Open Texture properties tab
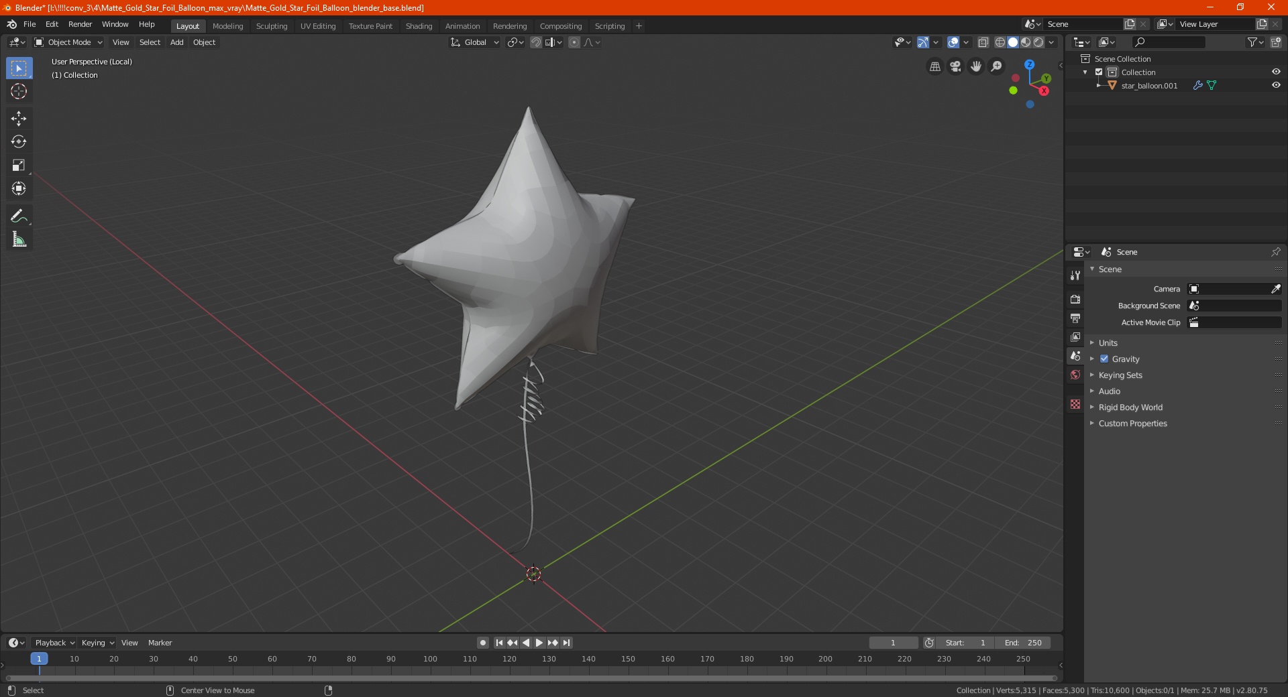 (x=1075, y=404)
